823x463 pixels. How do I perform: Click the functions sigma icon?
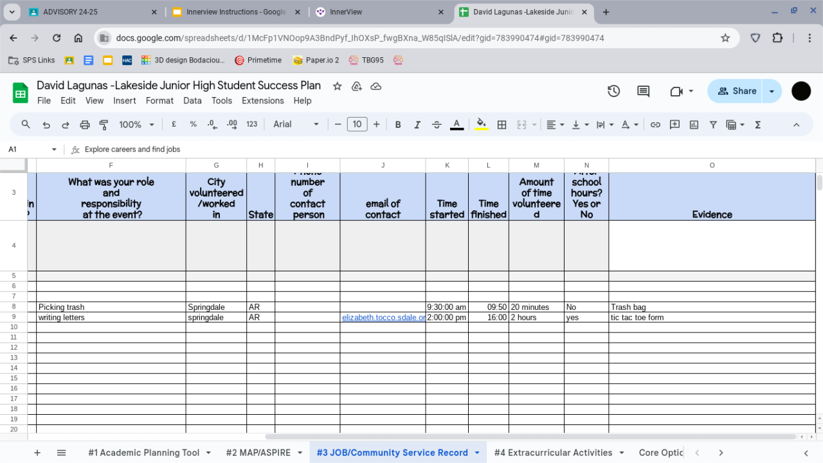coord(757,125)
